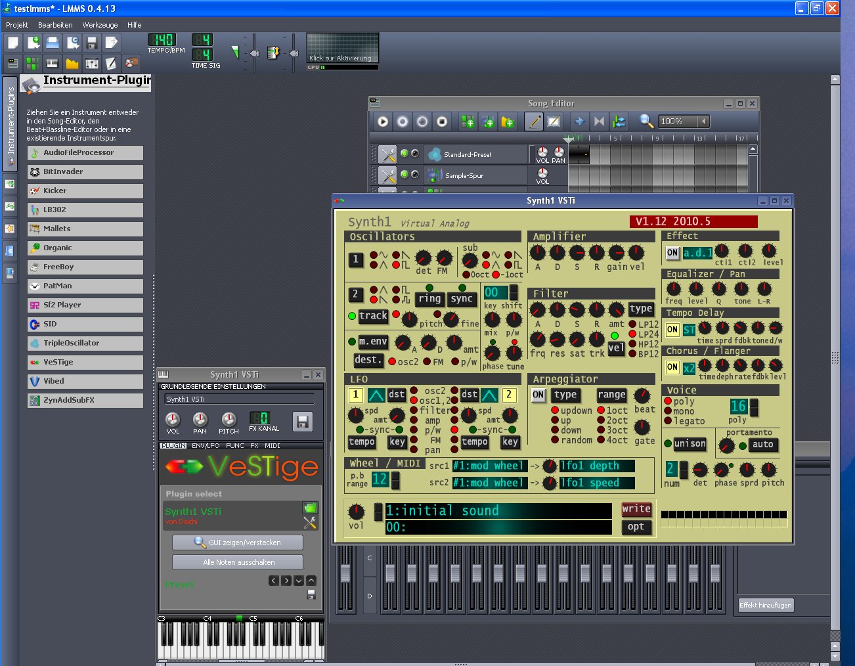Export the project with the arrow page icon
855x666 pixels.
point(112,43)
